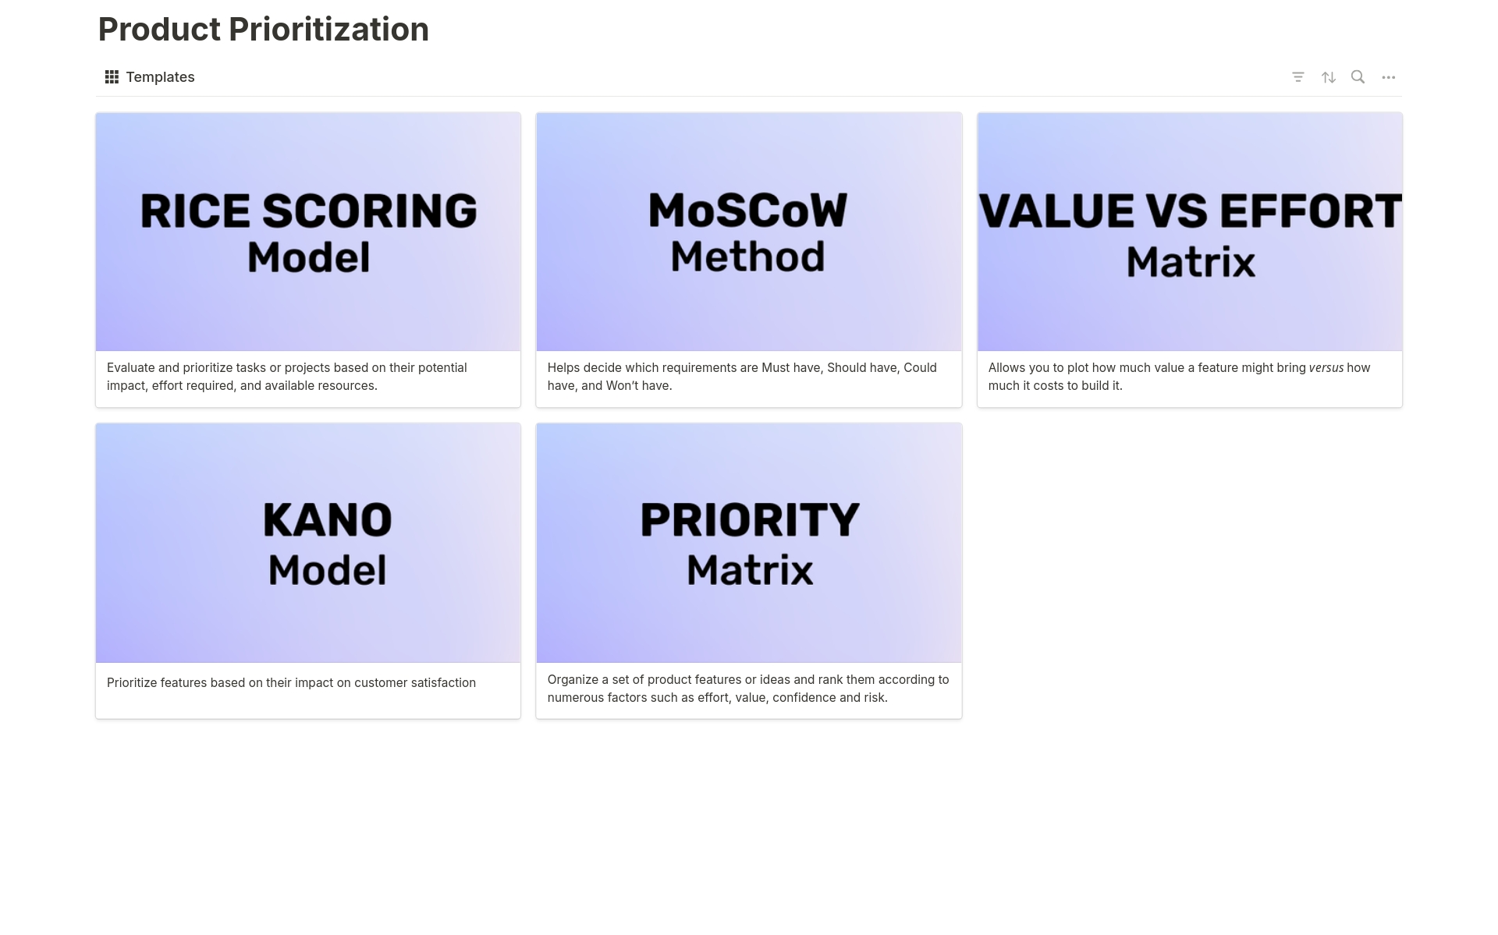Image resolution: width=1498 pixels, height=935 pixels.
Task: Click the "Allows you to plot" description
Action: click(1147, 377)
